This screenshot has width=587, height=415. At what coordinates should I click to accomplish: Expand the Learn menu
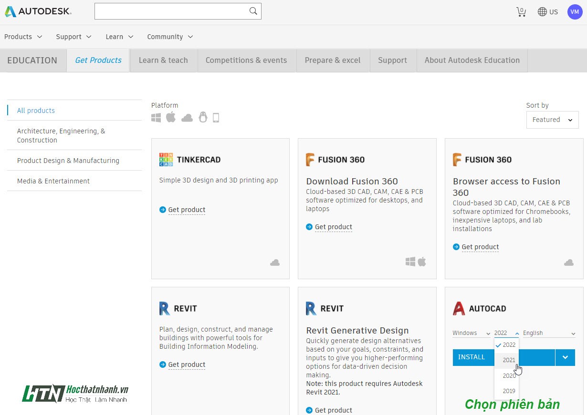click(120, 37)
